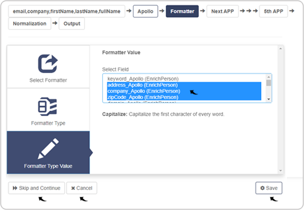Select the Select Formatter label
304x210 pixels.
[x=48, y=80]
